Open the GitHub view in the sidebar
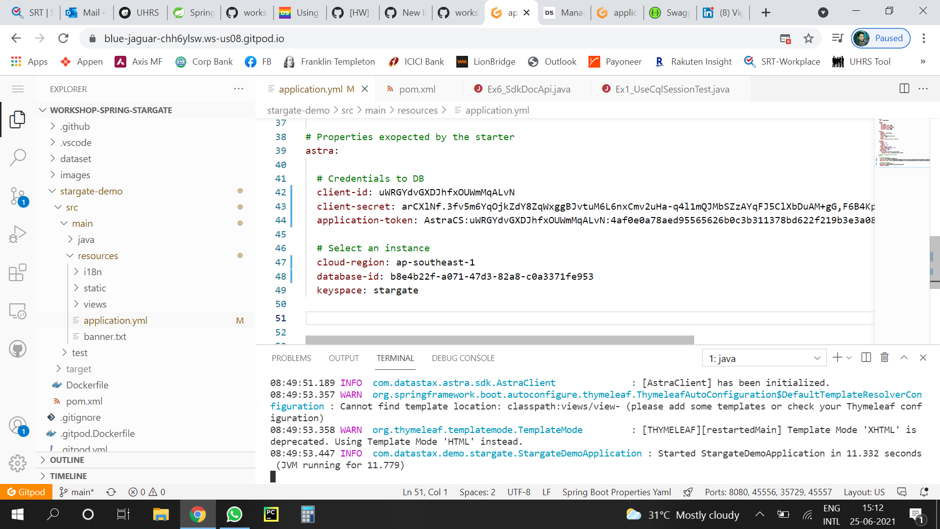The width and height of the screenshot is (940, 529). click(x=18, y=349)
